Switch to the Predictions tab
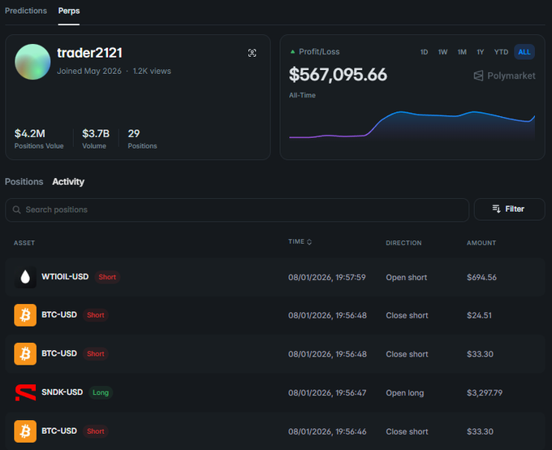Image resolution: width=552 pixels, height=450 pixels. [x=26, y=11]
